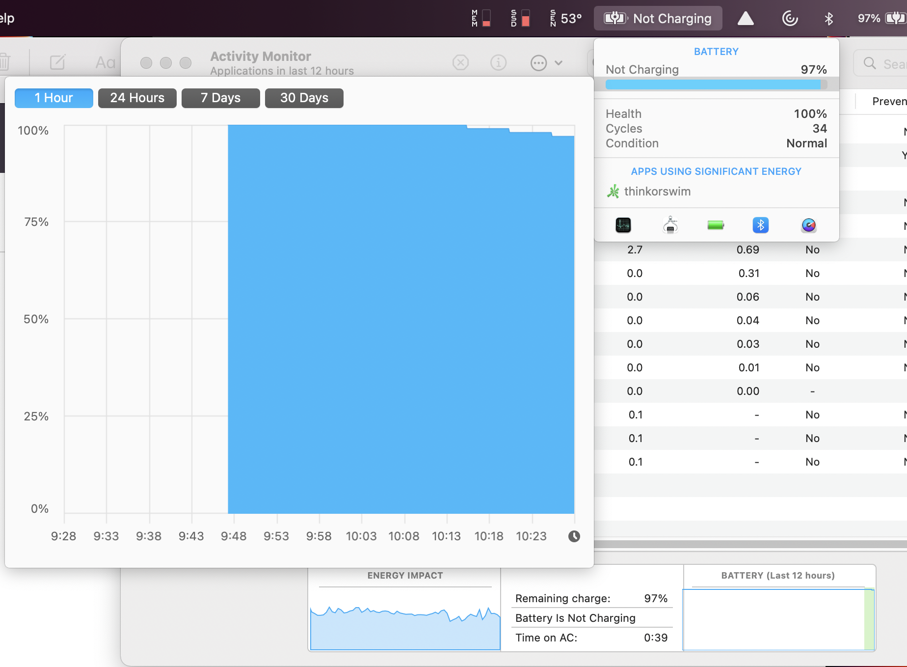Click the Time on AC value 0:39
Screen dimensions: 907x667
[656, 638]
